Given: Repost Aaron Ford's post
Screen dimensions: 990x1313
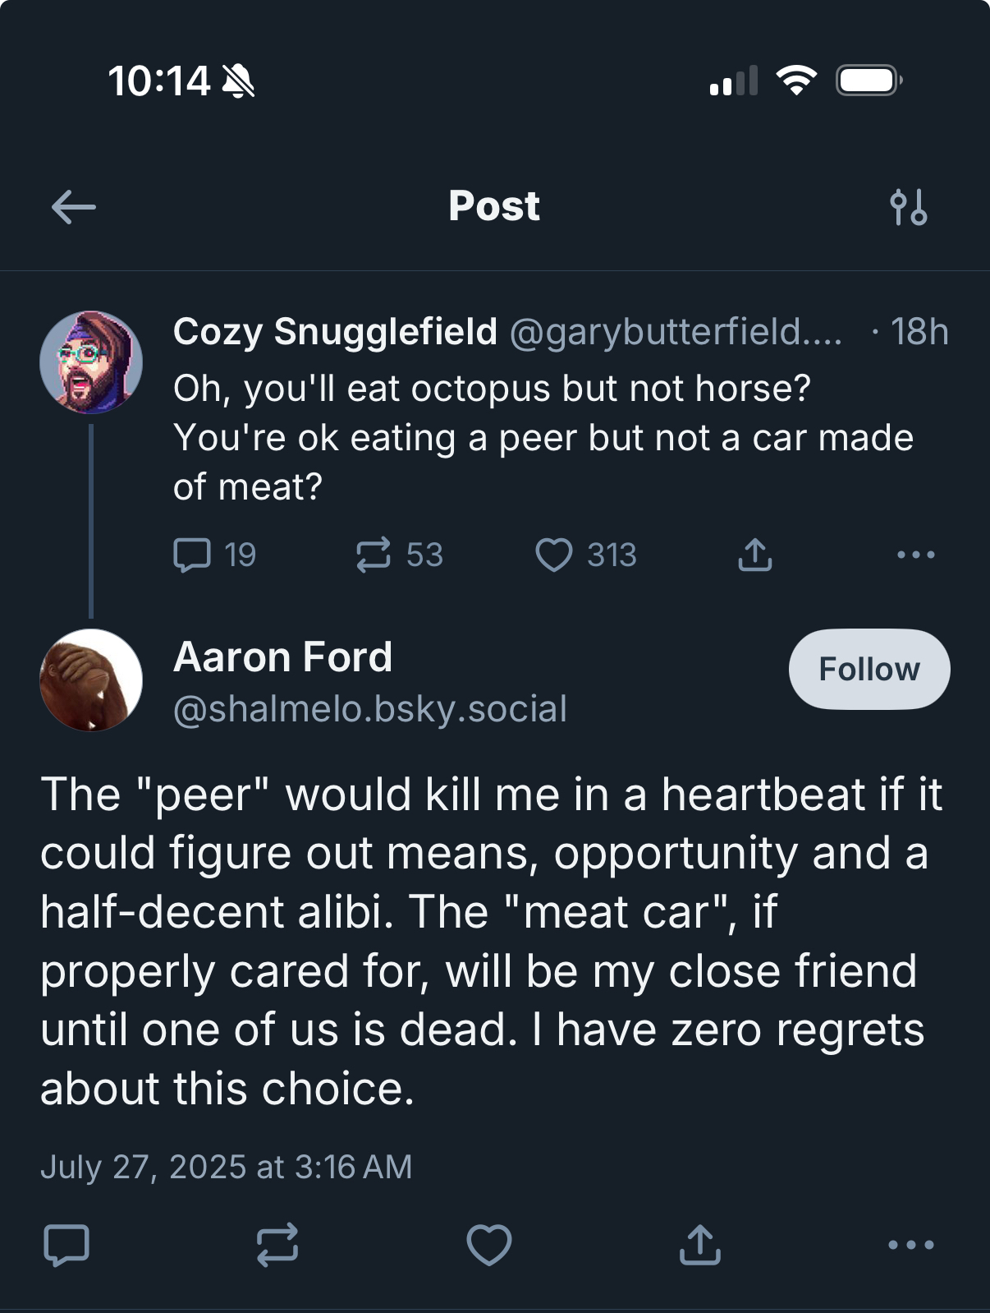Looking at the screenshot, I should pos(277,1245).
